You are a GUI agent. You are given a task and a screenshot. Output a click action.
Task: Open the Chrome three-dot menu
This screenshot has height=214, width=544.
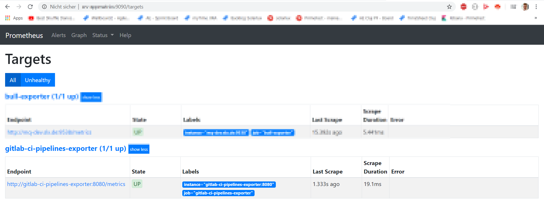[x=536, y=7]
